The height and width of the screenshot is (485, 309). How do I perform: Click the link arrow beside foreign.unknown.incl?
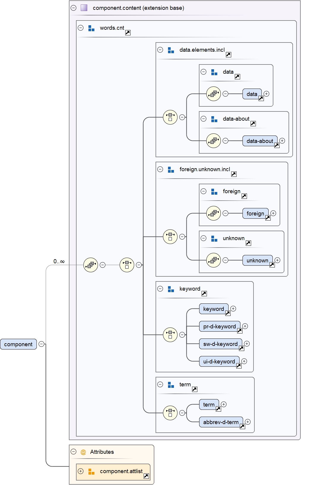click(x=234, y=174)
